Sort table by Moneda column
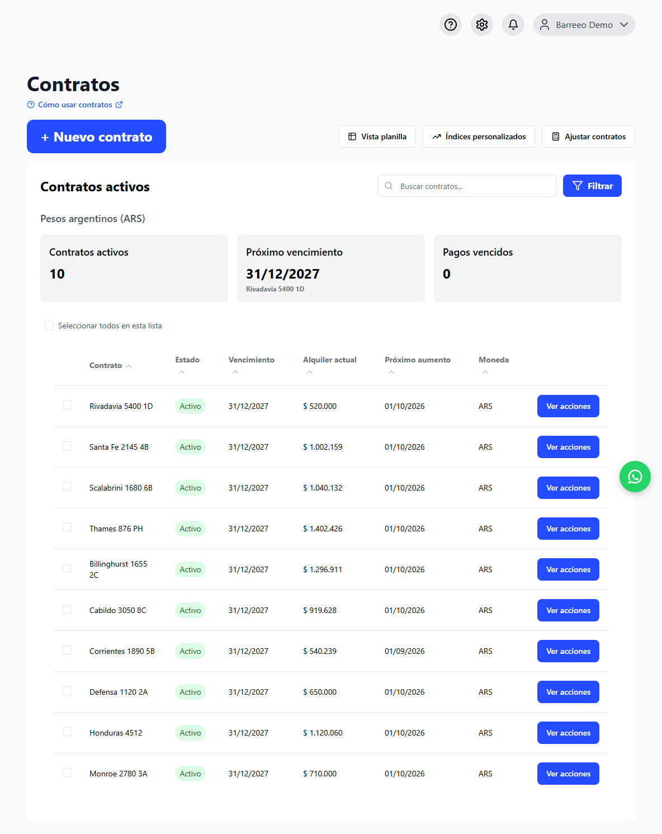The image size is (662, 834). 494,365
